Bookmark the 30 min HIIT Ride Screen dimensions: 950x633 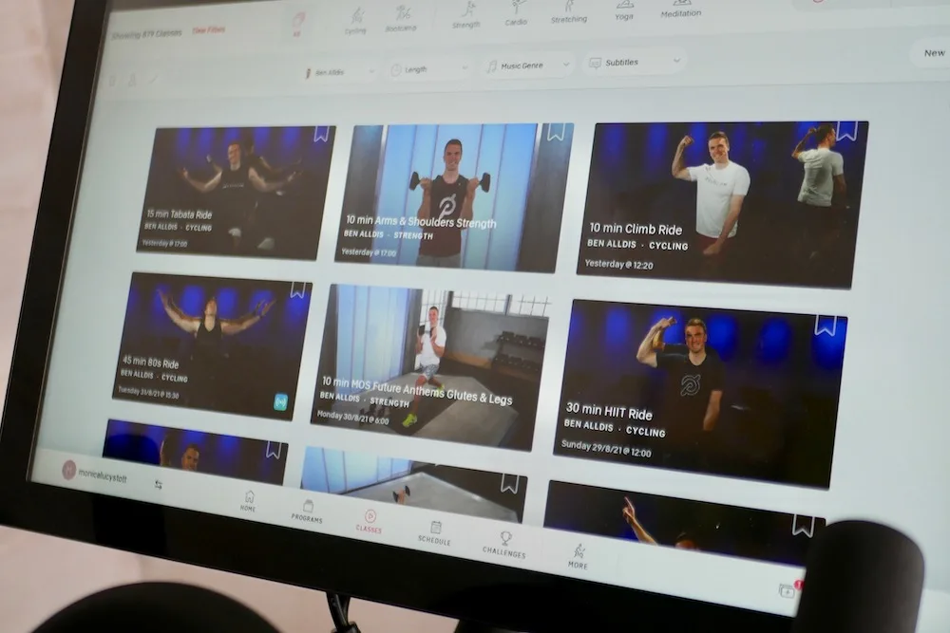point(825,325)
